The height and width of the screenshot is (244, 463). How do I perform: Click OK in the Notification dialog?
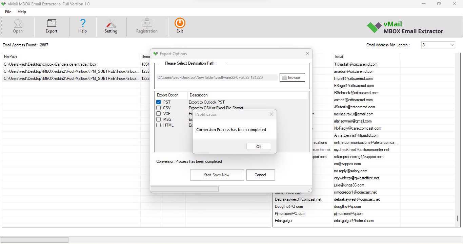259,147
